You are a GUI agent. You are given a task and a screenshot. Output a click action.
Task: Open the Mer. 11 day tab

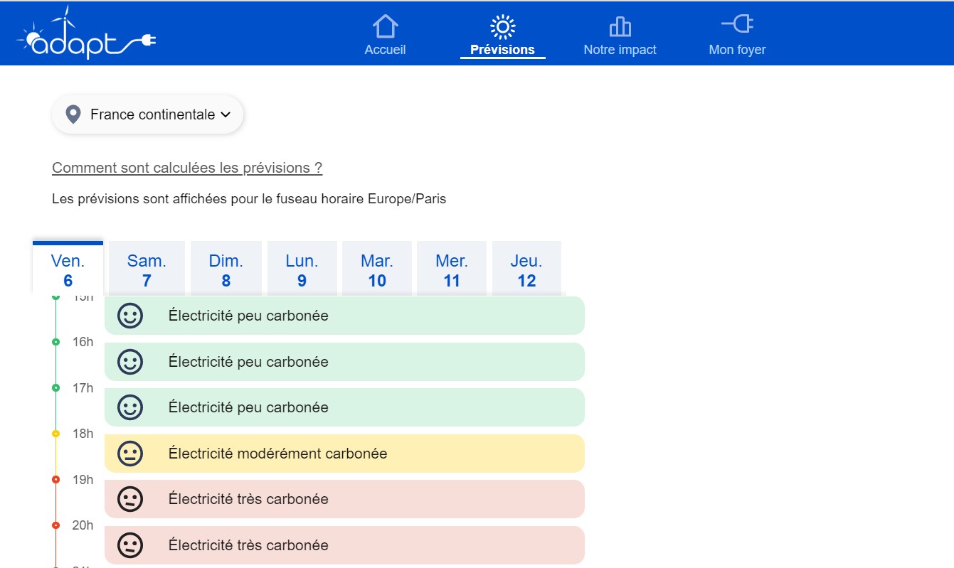[452, 270]
